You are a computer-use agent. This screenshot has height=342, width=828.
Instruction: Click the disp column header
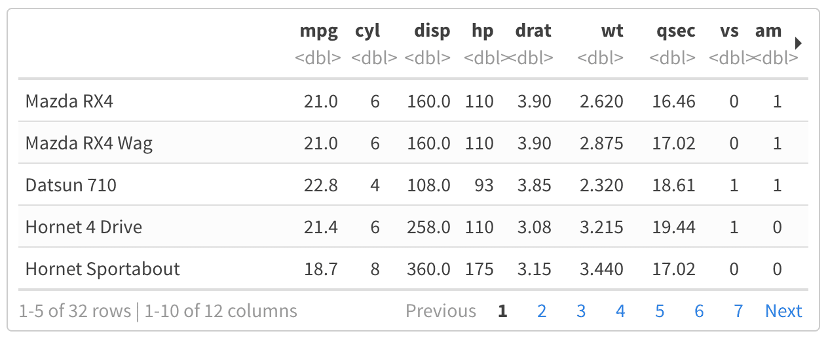pyautogui.click(x=432, y=31)
